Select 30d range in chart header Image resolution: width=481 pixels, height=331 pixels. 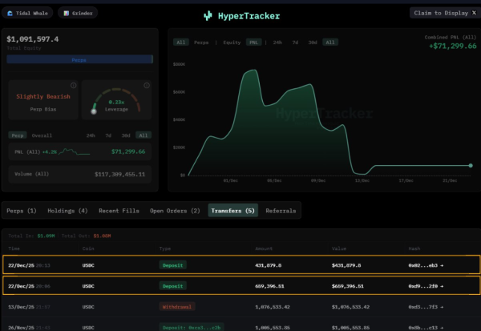[x=312, y=42]
